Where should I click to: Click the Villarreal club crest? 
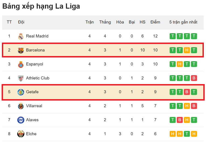pyautogui.click(x=21, y=106)
